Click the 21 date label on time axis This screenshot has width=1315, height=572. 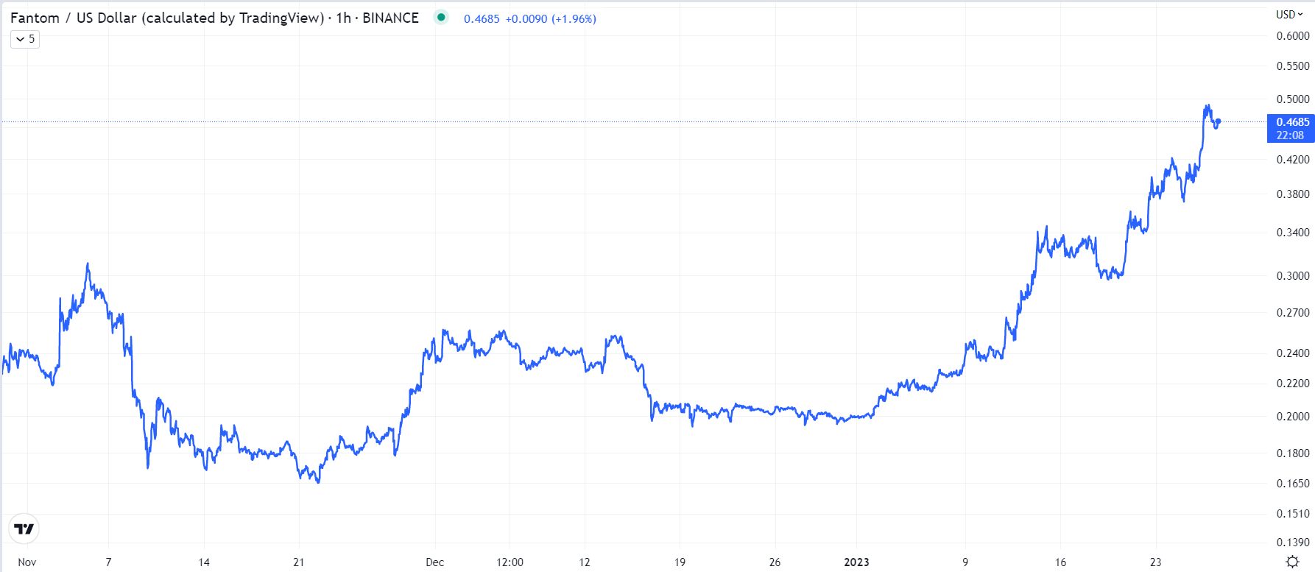(x=298, y=562)
